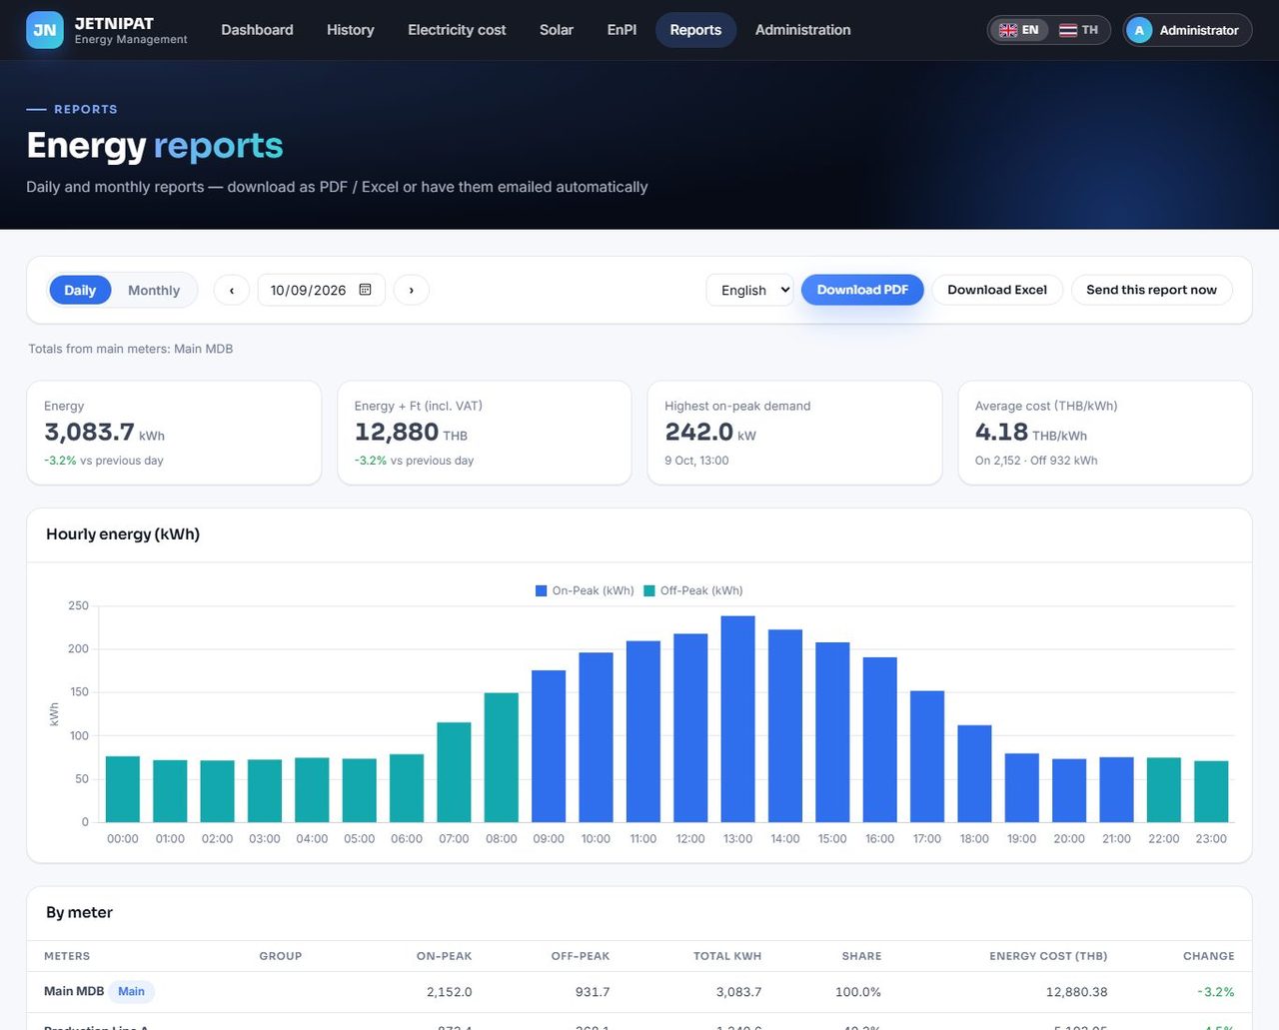1279x1030 pixels.
Task: Click the 3,083.7 kWh Energy card value
Action: click(104, 433)
